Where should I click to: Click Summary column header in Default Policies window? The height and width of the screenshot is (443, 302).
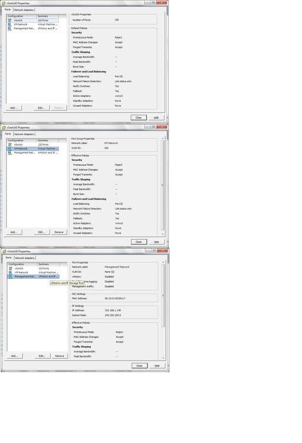tap(48, 17)
